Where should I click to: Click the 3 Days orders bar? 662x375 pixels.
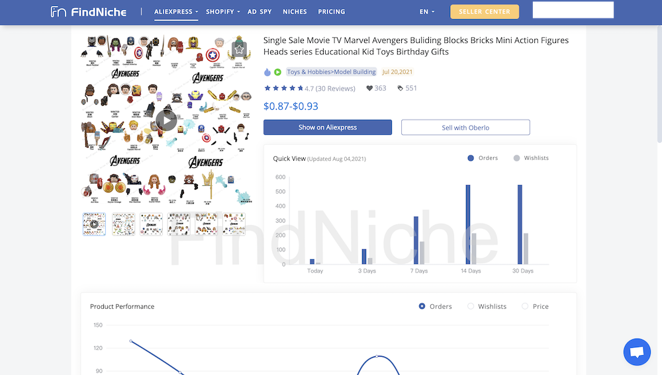pos(364,257)
